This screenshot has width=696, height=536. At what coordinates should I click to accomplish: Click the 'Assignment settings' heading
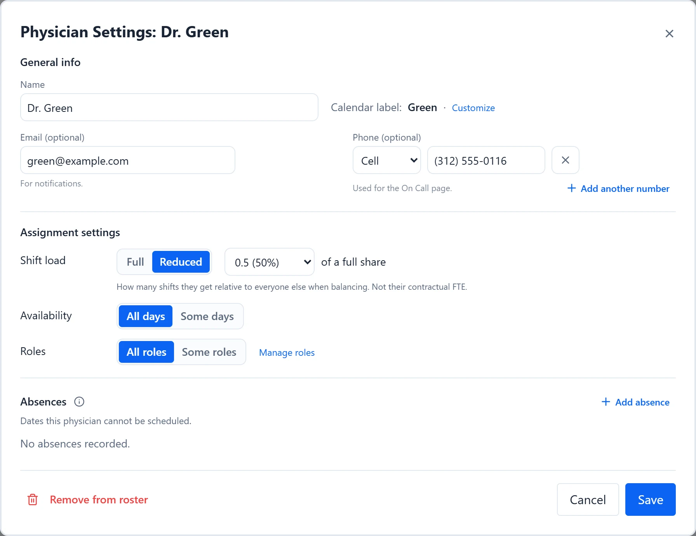[x=70, y=232]
